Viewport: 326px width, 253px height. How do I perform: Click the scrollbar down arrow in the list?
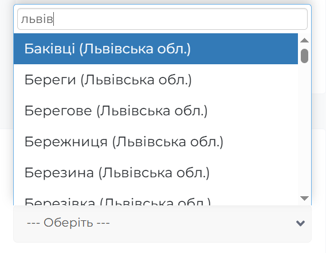305,198
